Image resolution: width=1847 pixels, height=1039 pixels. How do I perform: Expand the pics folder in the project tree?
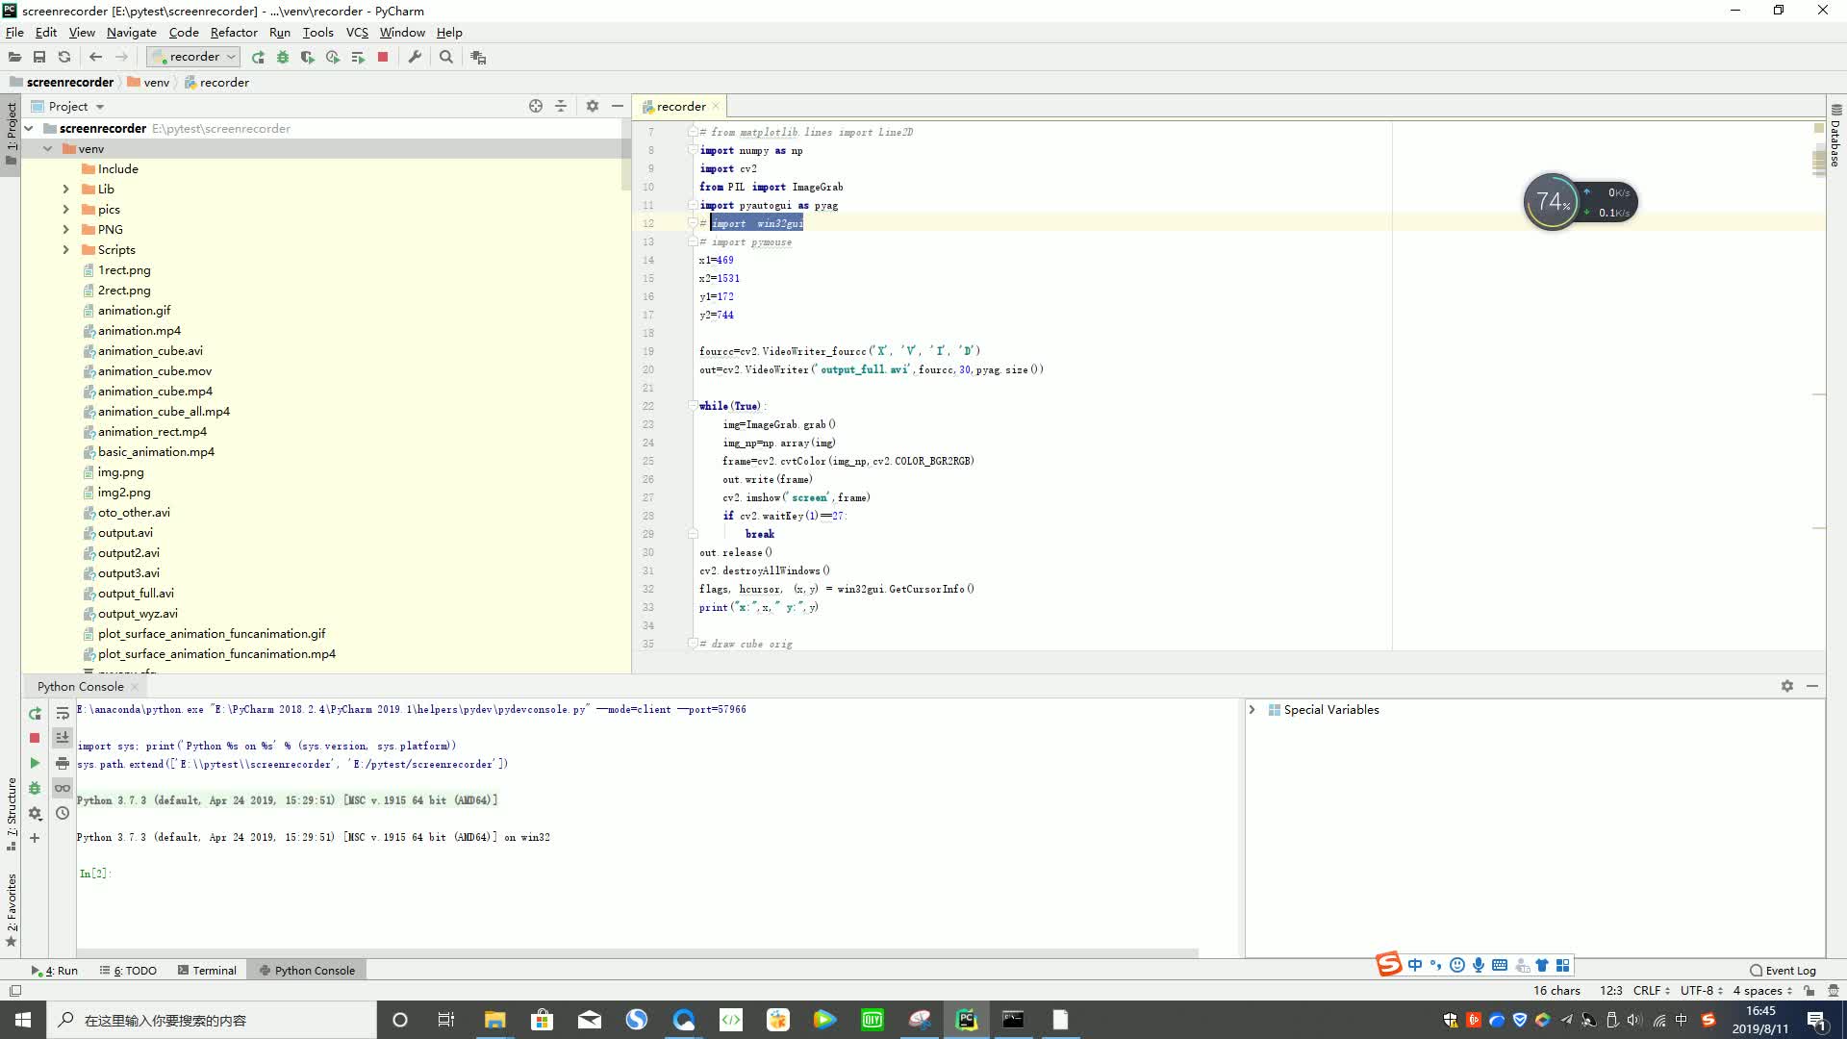coord(65,210)
